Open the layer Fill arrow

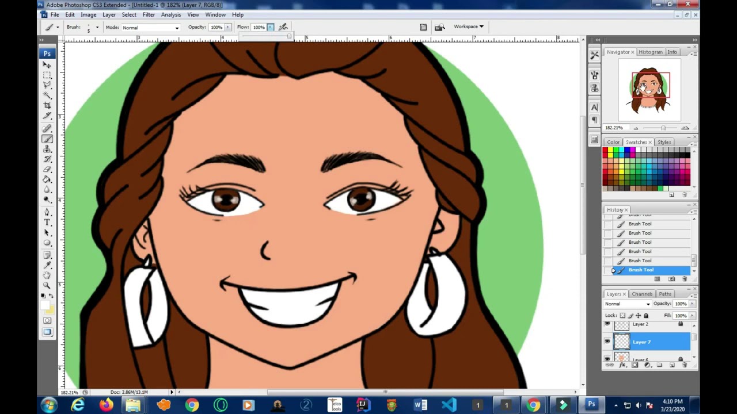pyautogui.click(x=692, y=316)
